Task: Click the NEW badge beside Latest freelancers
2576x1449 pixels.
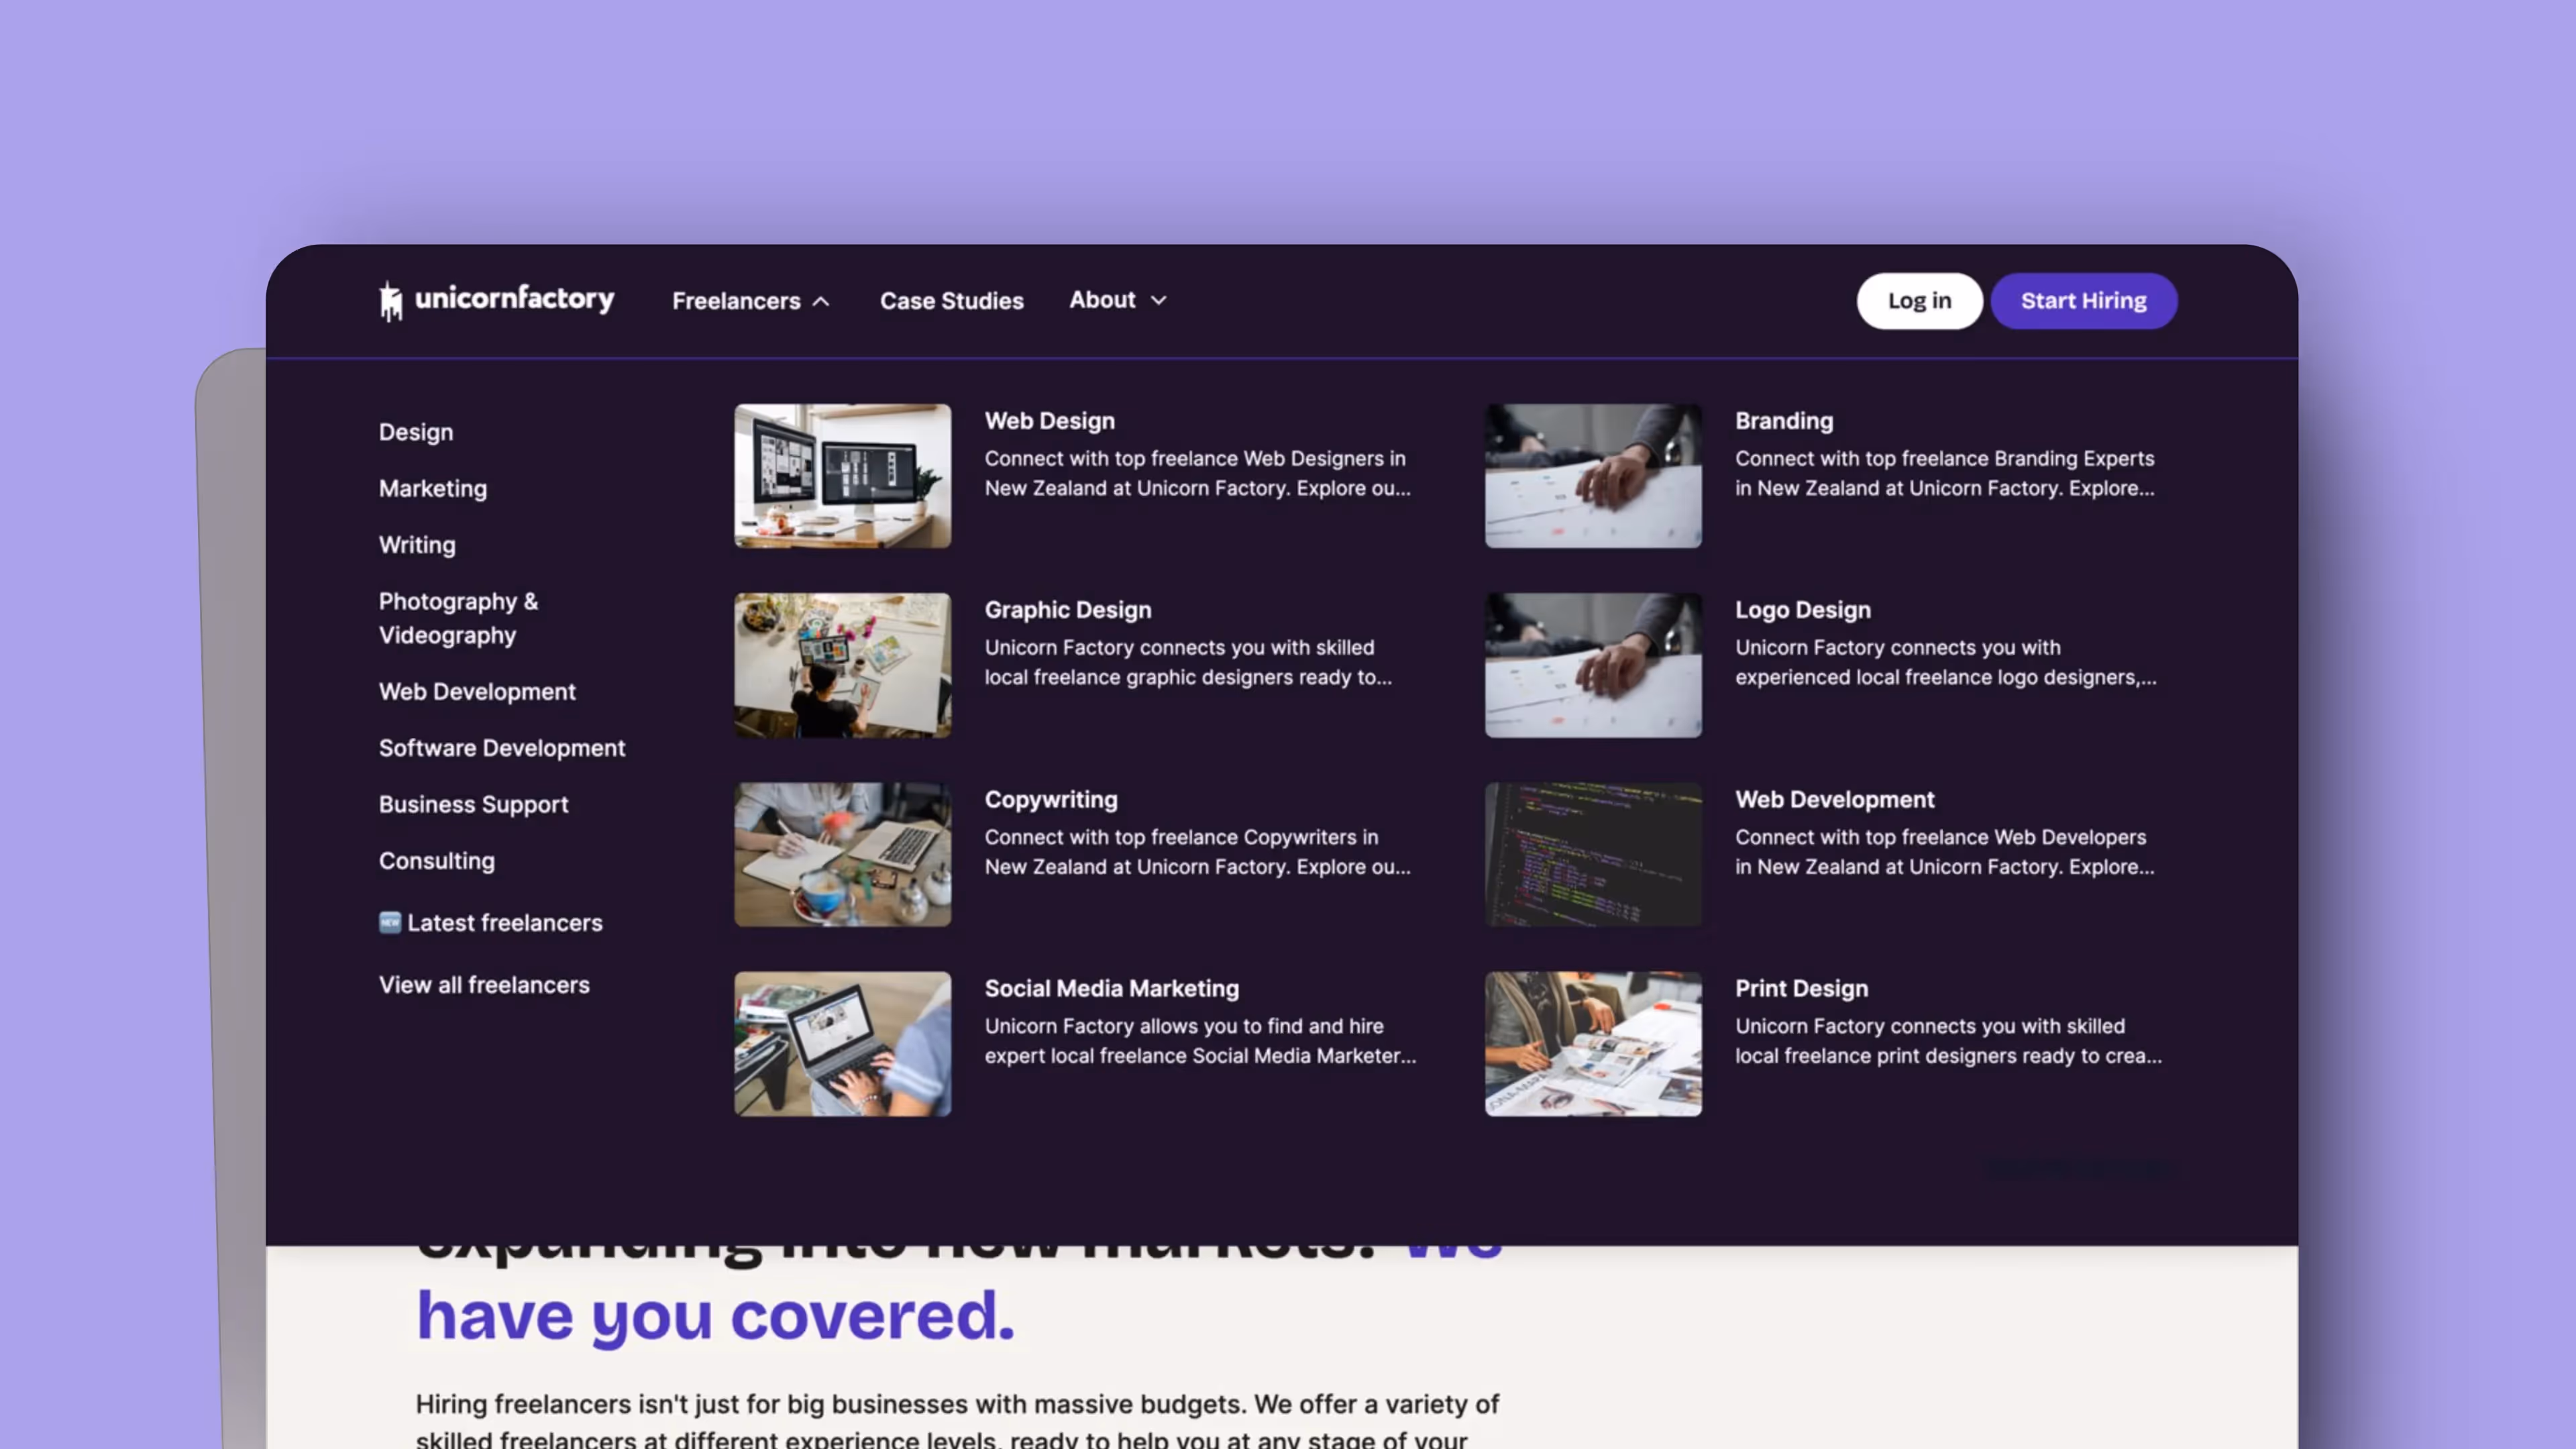Action: [x=389, y=922]
